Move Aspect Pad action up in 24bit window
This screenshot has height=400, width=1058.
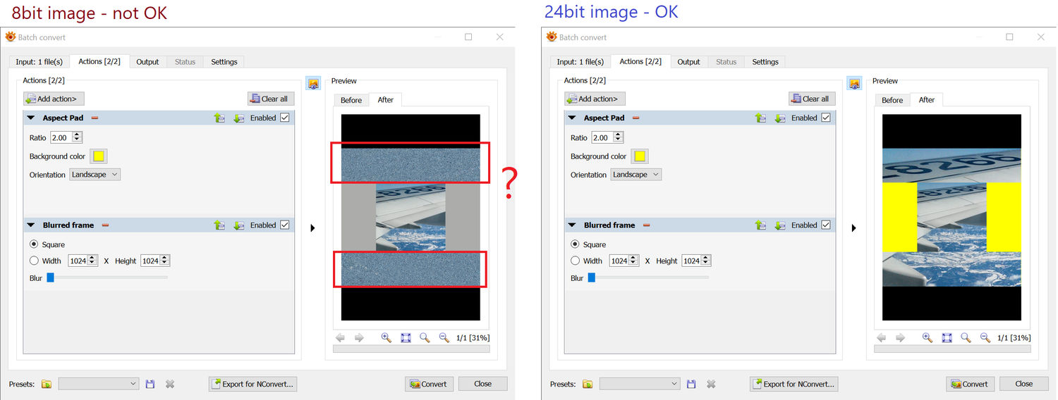760,118
